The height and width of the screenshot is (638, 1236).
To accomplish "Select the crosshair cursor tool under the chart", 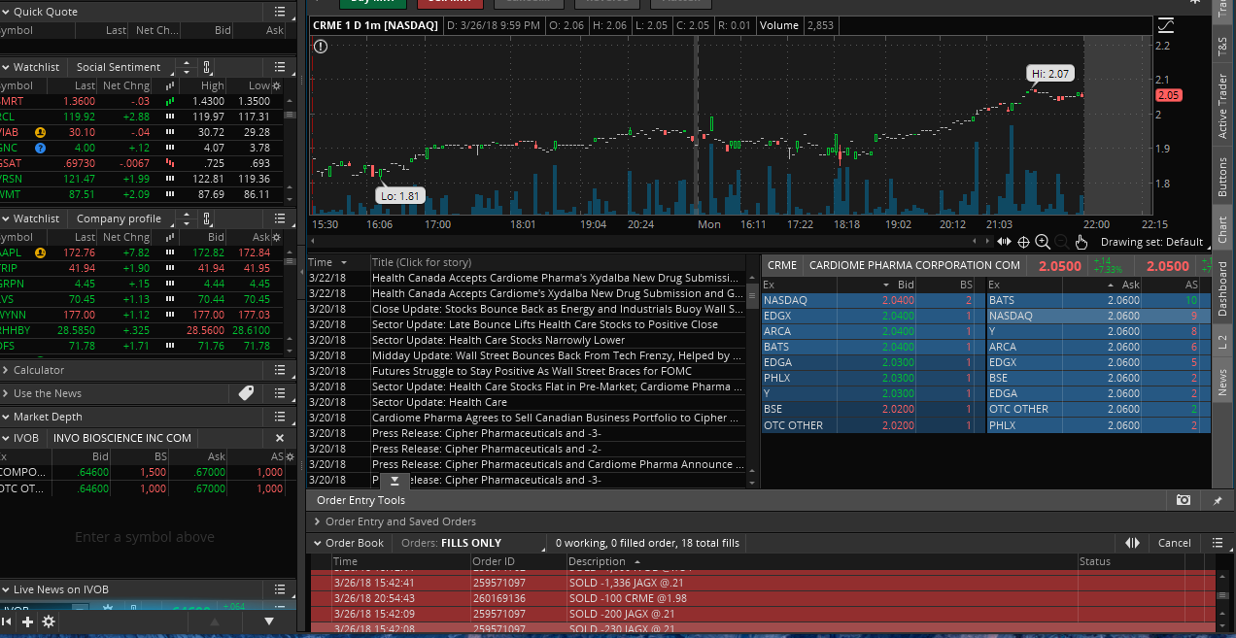I will [x=1023, y=242].
